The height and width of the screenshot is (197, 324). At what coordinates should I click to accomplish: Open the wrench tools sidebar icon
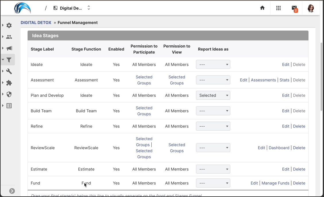point(9,71)
